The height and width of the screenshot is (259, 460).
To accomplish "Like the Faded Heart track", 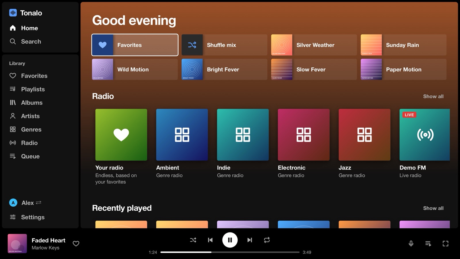I will tap(76, 243).
